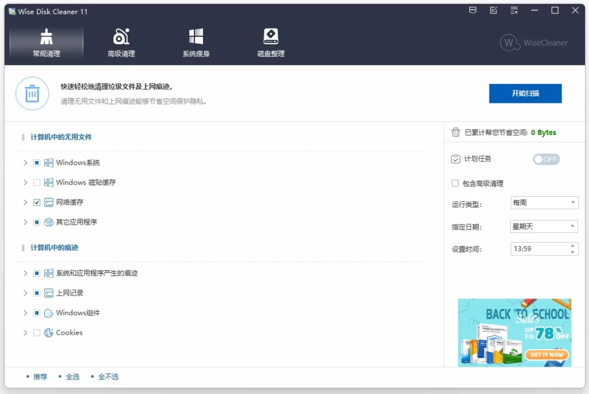Click the trash can cleanup icon
The width and height of the screenshot is (589, 394).
point(32,93)
